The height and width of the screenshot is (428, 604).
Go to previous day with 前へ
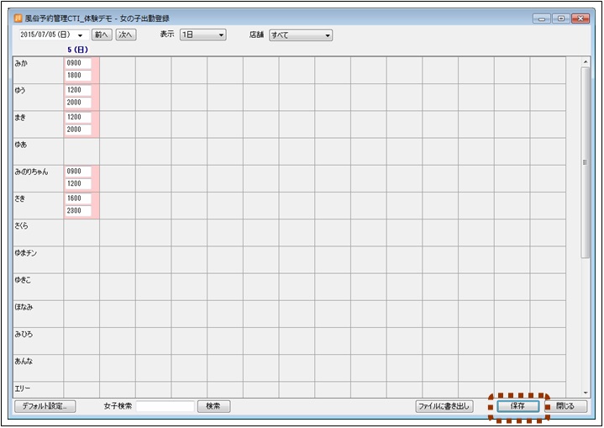(x=102, y=35)
